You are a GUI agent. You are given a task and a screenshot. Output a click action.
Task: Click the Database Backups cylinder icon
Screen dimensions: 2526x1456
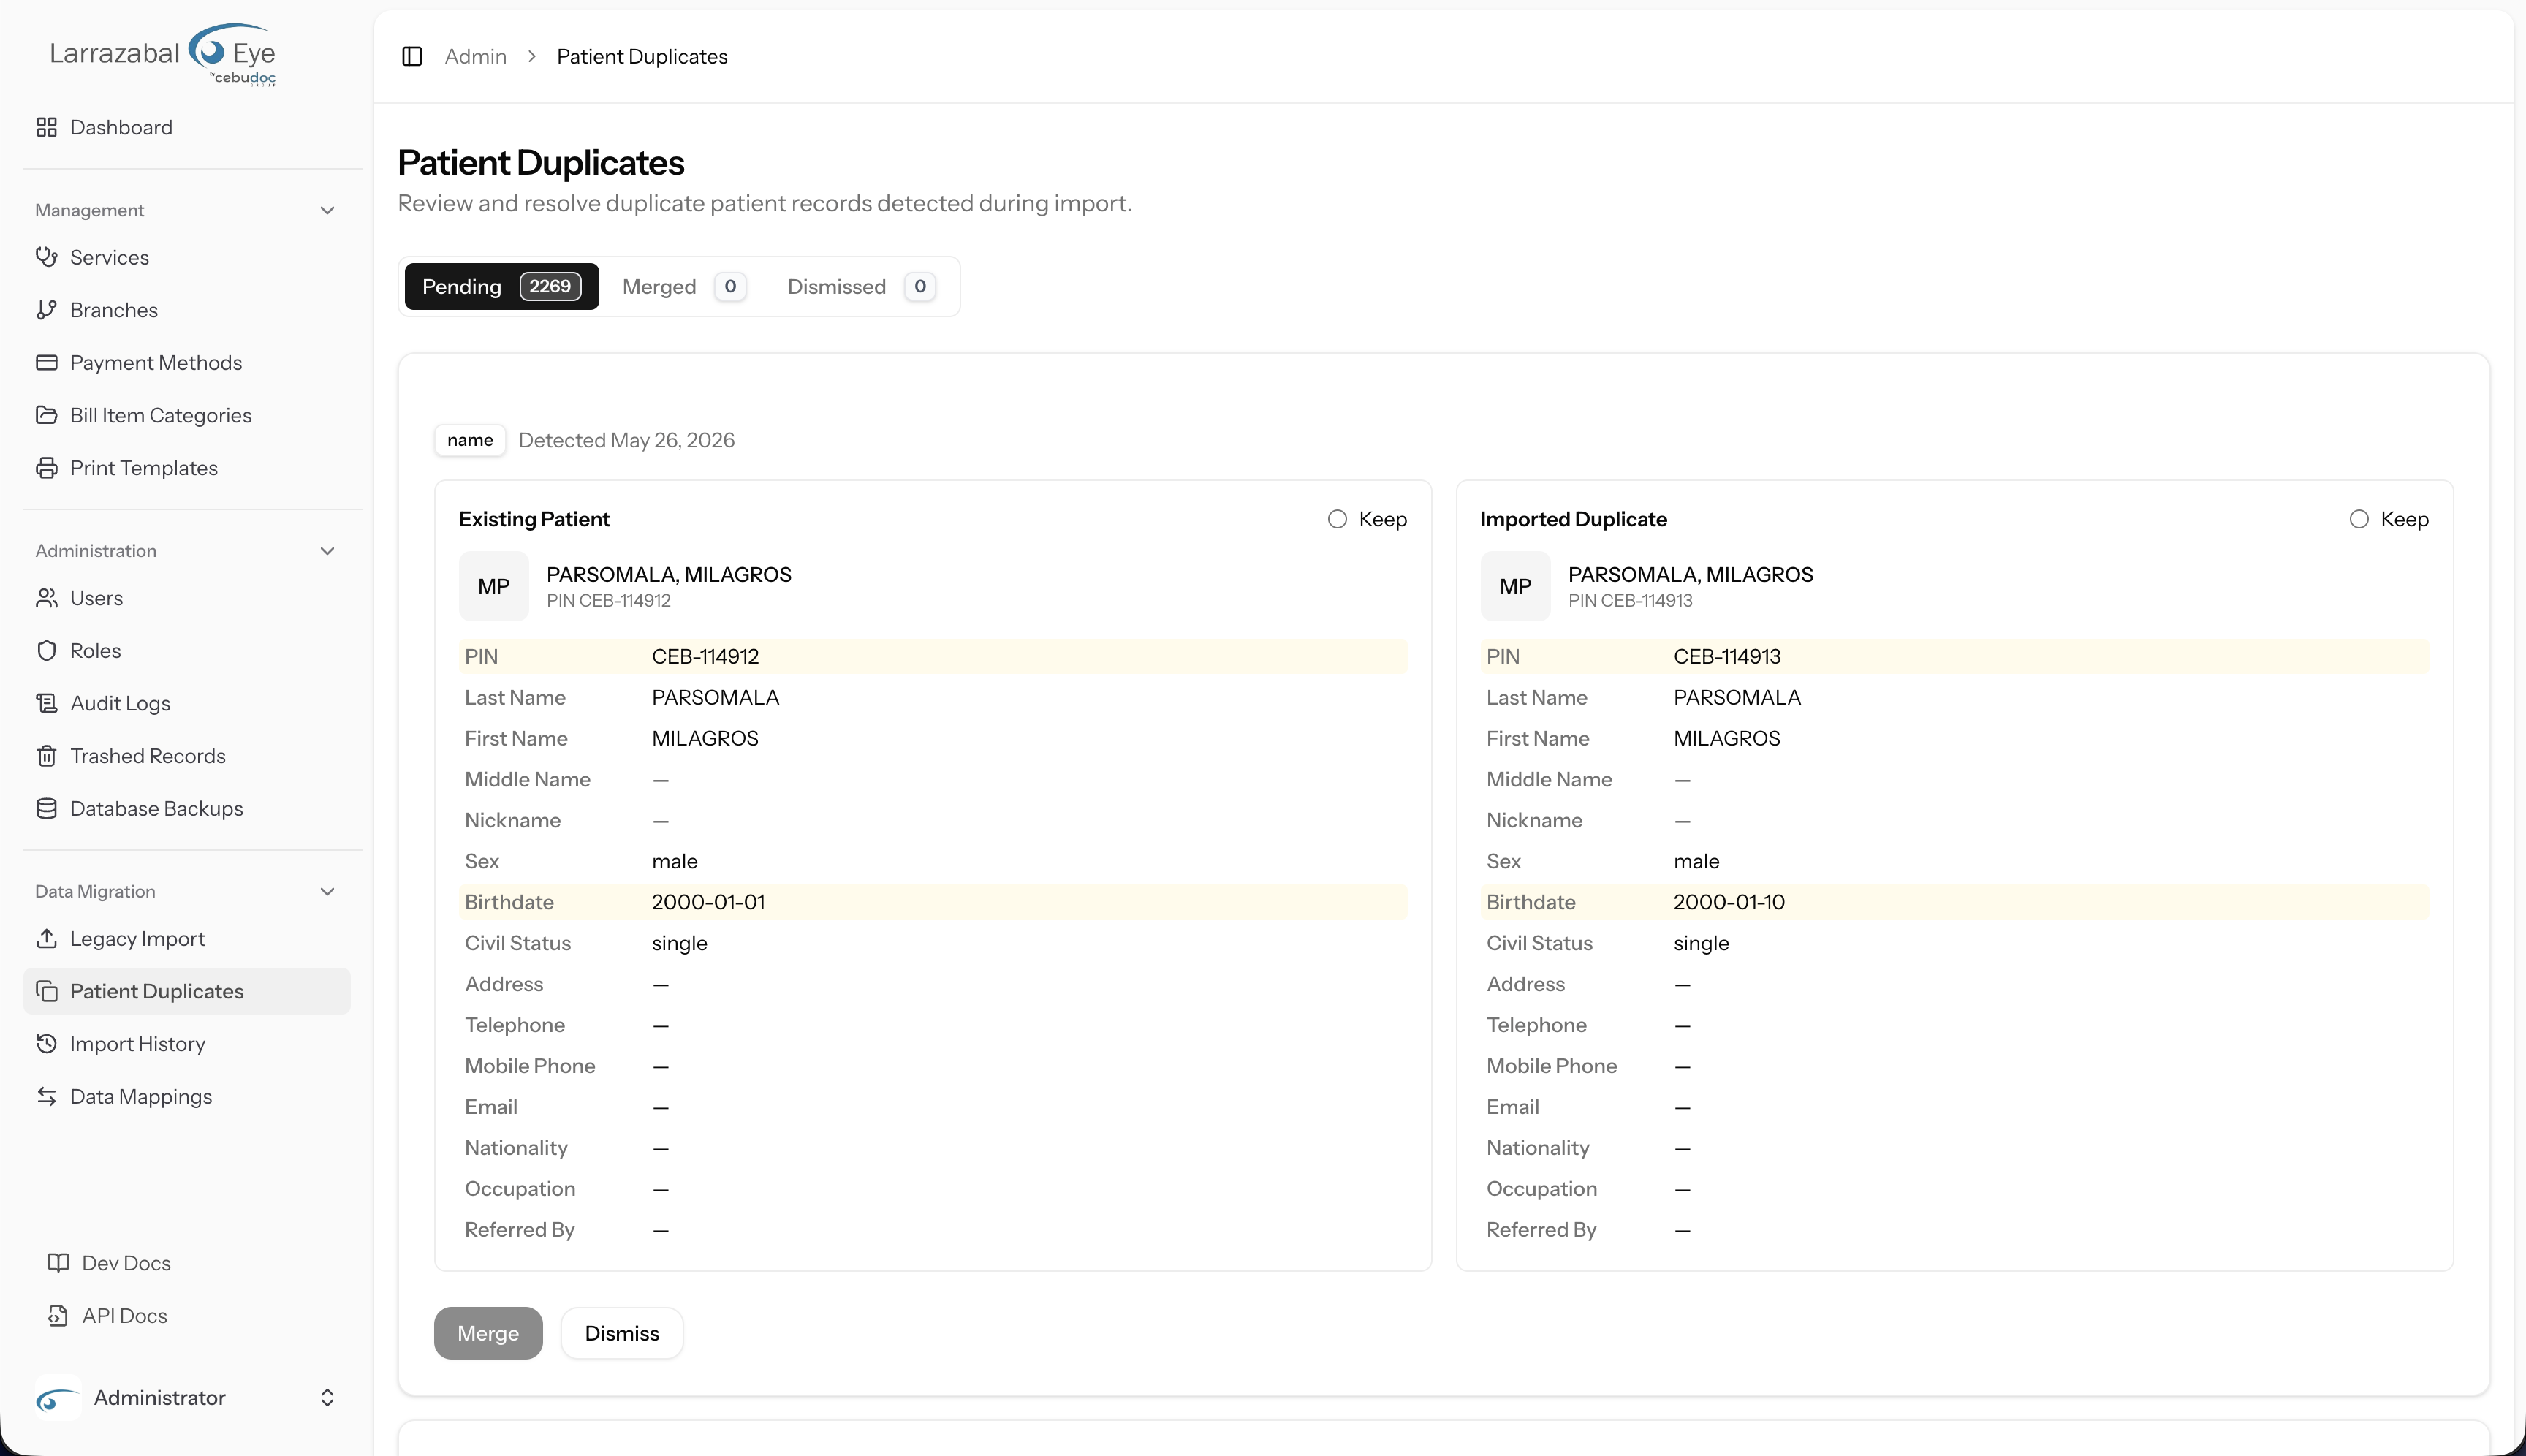pyautogui.click(x=46, y=808)
